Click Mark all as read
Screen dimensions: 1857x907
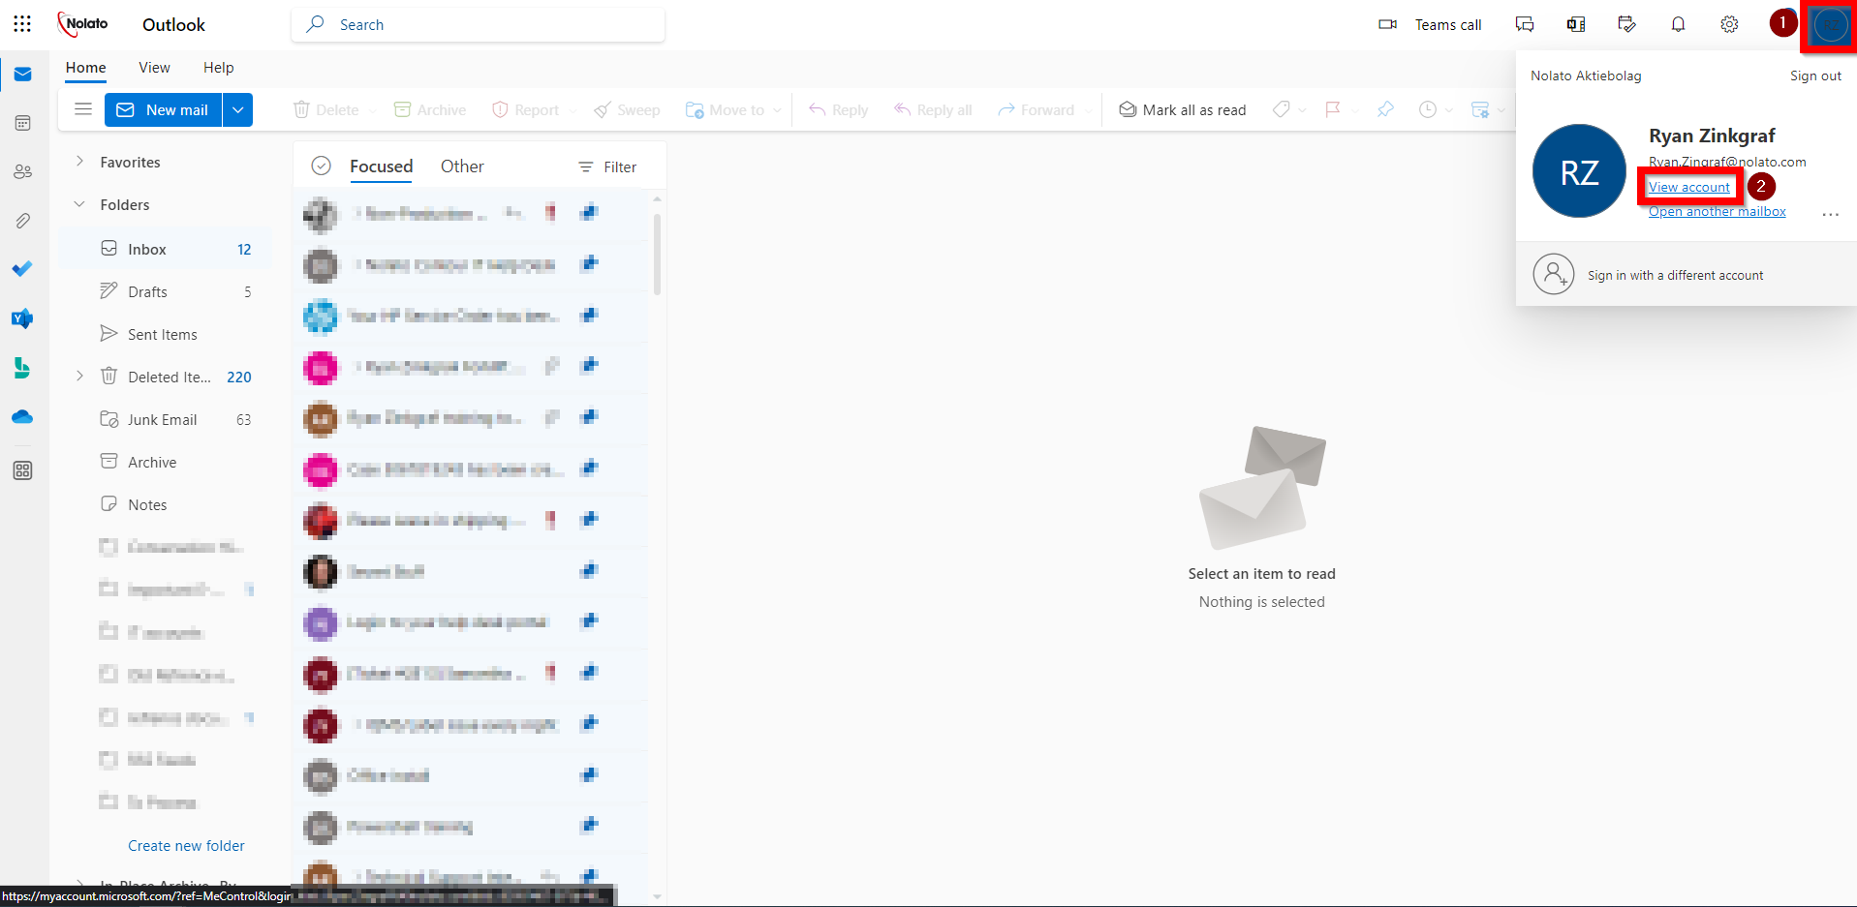pos(1183,109)
